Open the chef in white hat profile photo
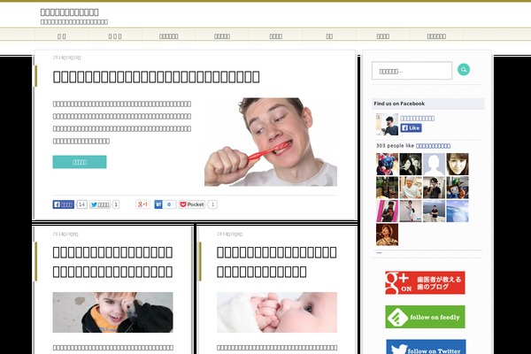The image size is (531, 354). point(411,188)
